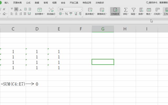Toggle distributed alignment
The height and width of the screenshot is (105, 168).
pos(29,14)
